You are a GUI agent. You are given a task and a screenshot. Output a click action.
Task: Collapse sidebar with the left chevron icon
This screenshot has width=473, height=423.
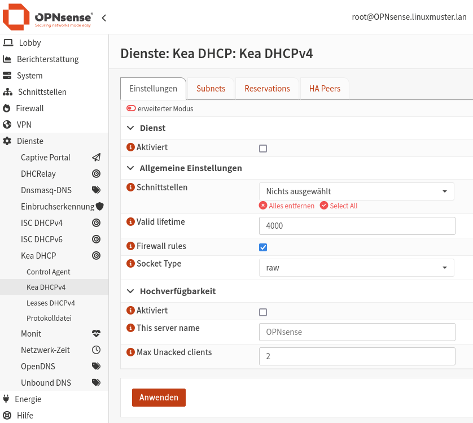click(x=104, y=18)
